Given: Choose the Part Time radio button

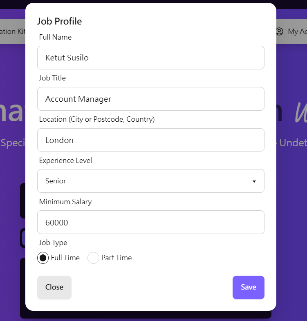Looking at the screenshot, I should tap(93, 258).
